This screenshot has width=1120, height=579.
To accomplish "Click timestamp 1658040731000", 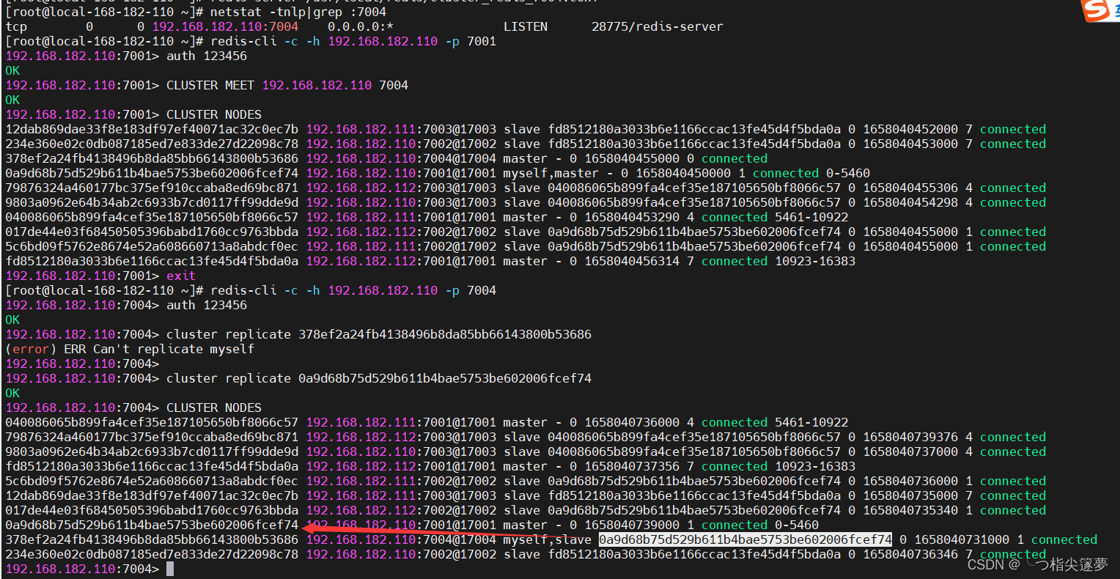I will tap(962, 539).
